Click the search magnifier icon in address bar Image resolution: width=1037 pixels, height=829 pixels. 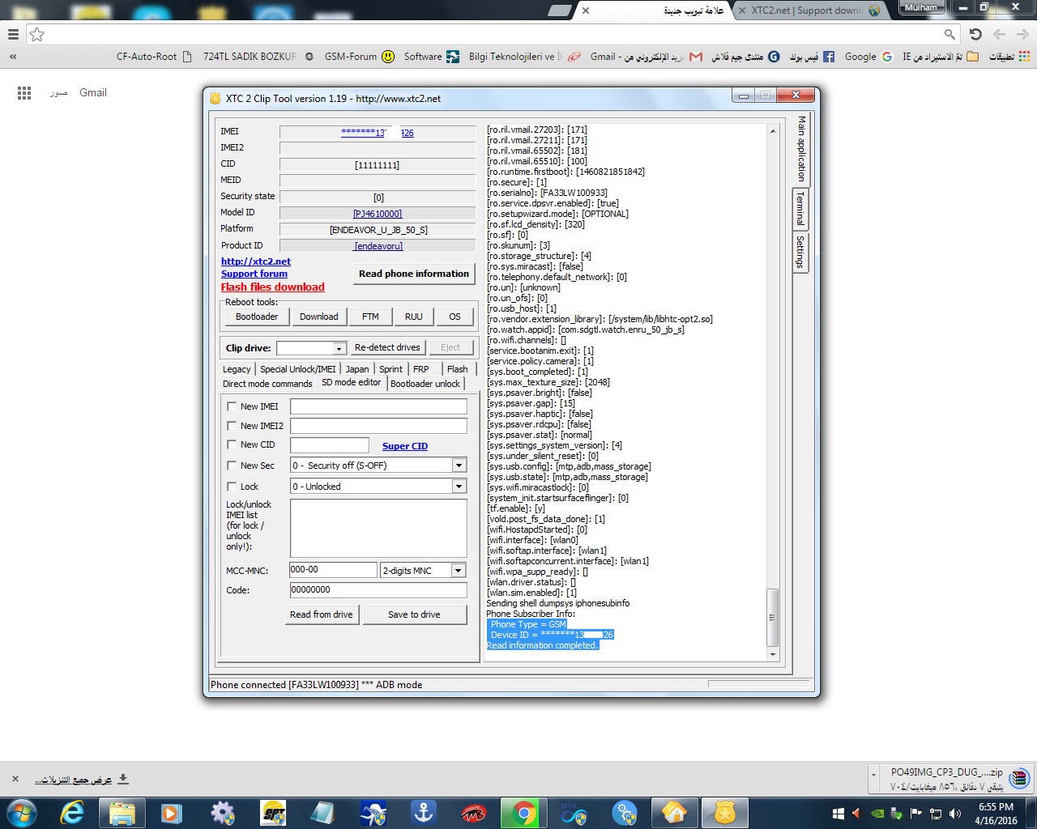(950, 34)
